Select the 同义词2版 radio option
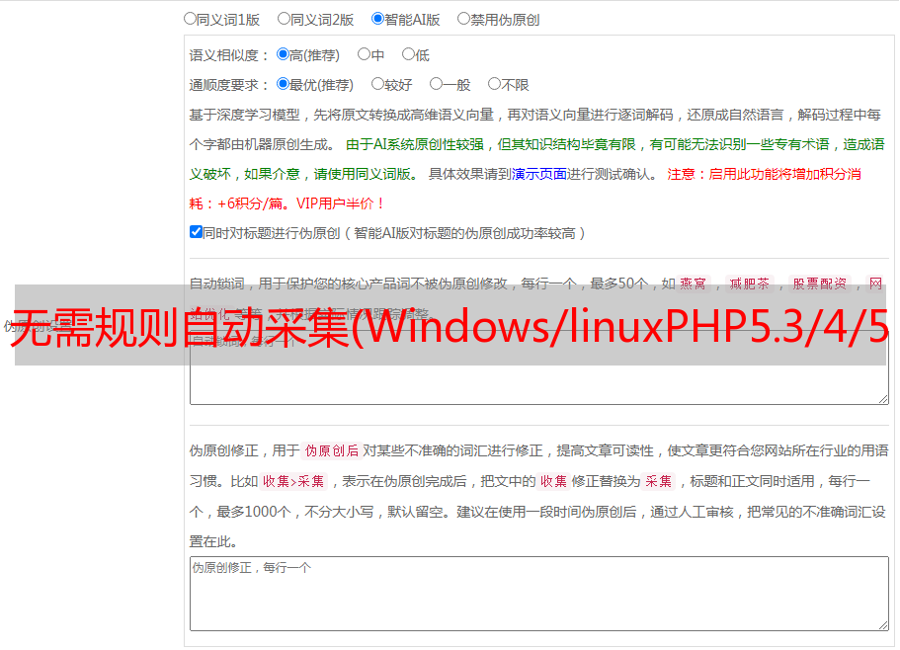Viewport: 900px width, 650px height. [x=284, y=19]
